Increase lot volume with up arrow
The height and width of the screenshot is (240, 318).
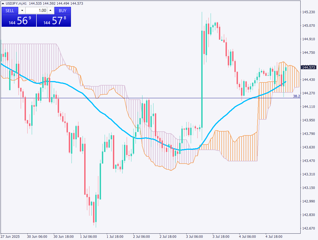pos(51,10)
